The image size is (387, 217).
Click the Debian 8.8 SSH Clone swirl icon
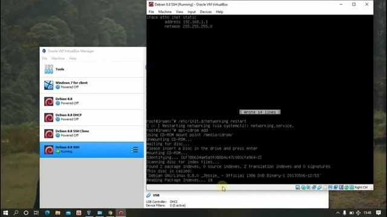click(x=48, y=134)
